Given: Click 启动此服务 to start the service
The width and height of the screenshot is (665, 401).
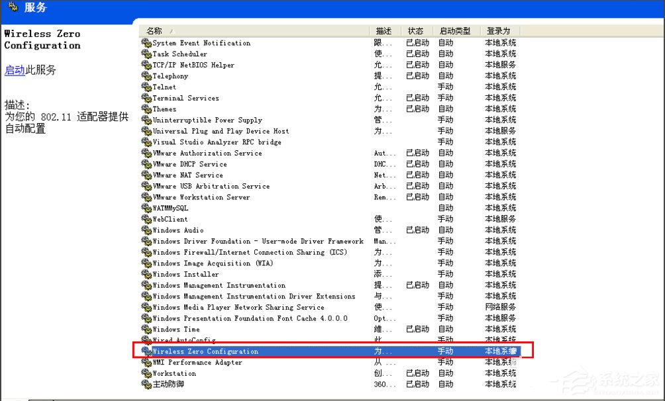Looking at the screenshot, I should coord(14,70).
